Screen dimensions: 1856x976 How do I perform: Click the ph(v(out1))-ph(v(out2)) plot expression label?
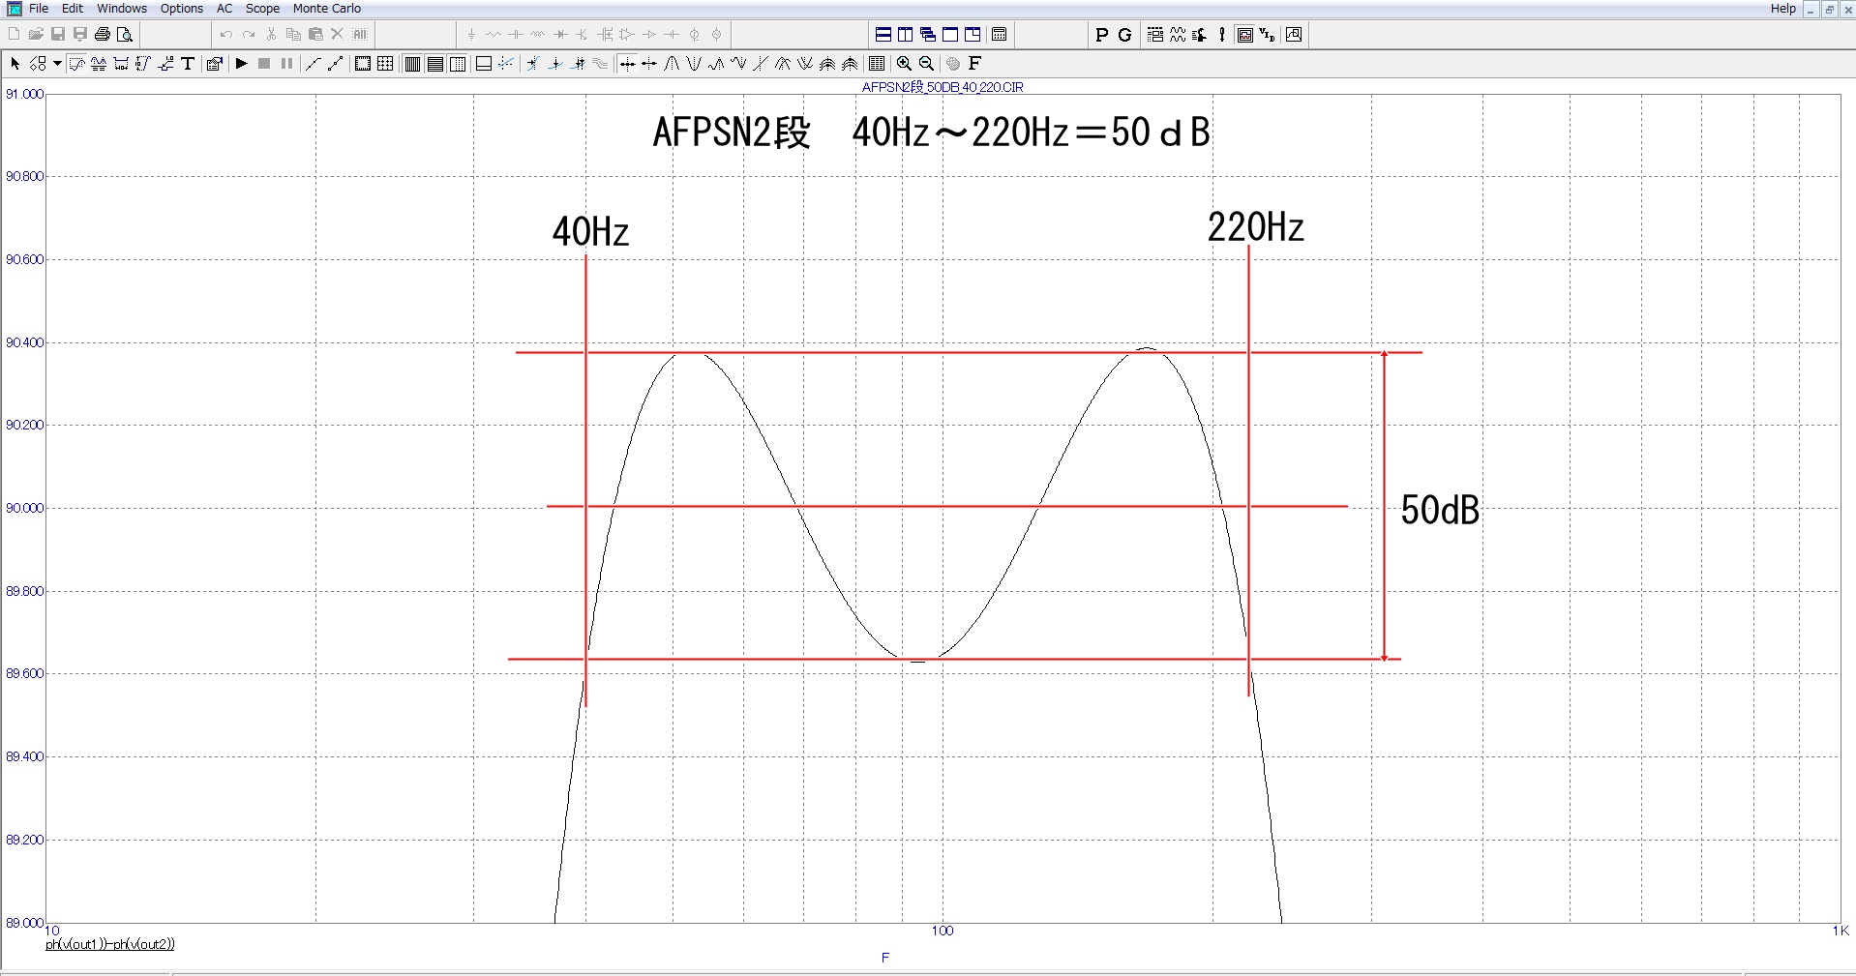pyautogui.click(x=110, y=944)
